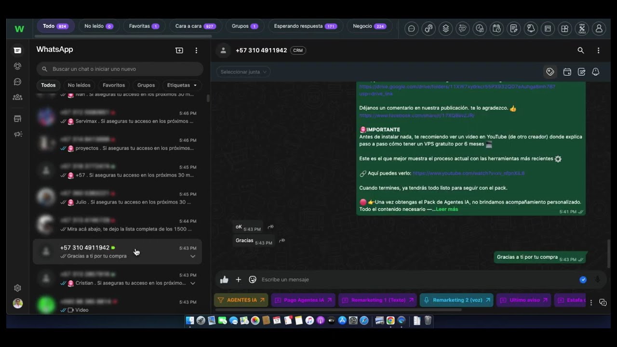Open the chat bubble icon in the top toolbar

411,28
